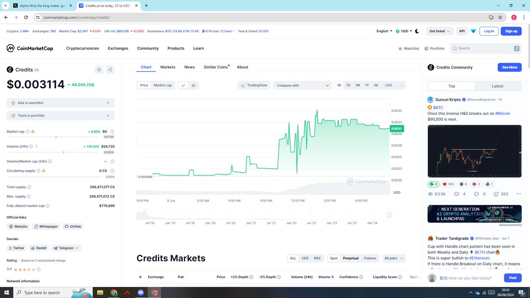This screenshot has width=530, height=298.
Task: Click Fully diluted market cap info icon
Action: tap(48, 206)
